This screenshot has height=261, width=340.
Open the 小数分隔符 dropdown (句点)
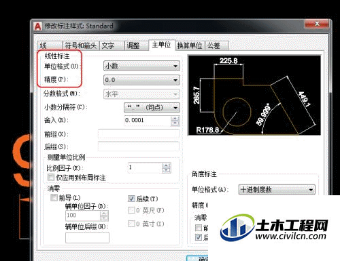coord(152,108)
